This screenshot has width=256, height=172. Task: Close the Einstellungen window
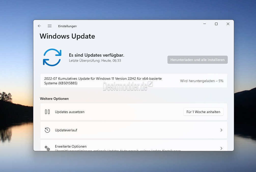coord(228,24)
